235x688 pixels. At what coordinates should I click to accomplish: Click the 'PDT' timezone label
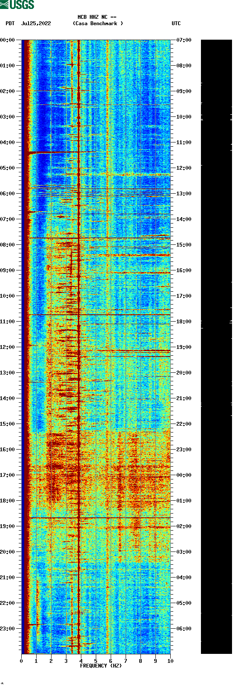(10, 23)
